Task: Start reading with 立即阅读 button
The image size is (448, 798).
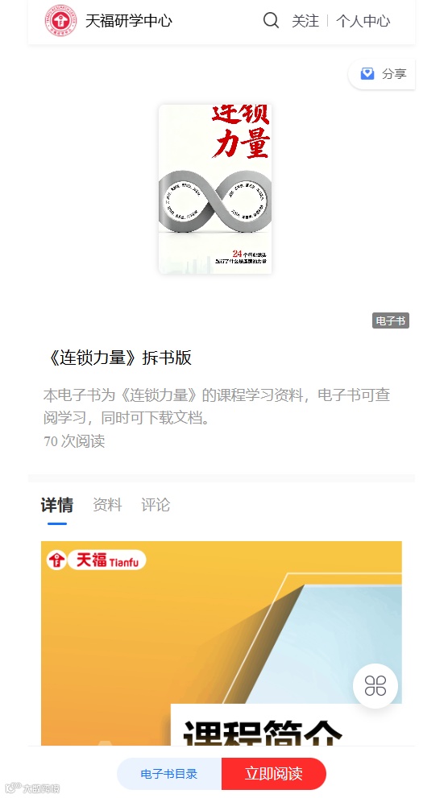Action: [x=274, y=774]
